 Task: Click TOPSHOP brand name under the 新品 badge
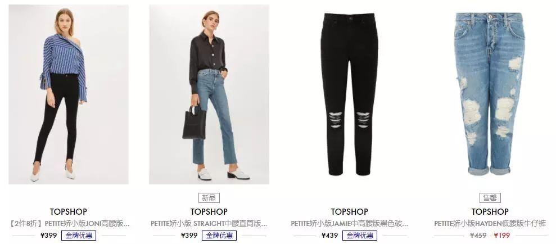(209, 212)
